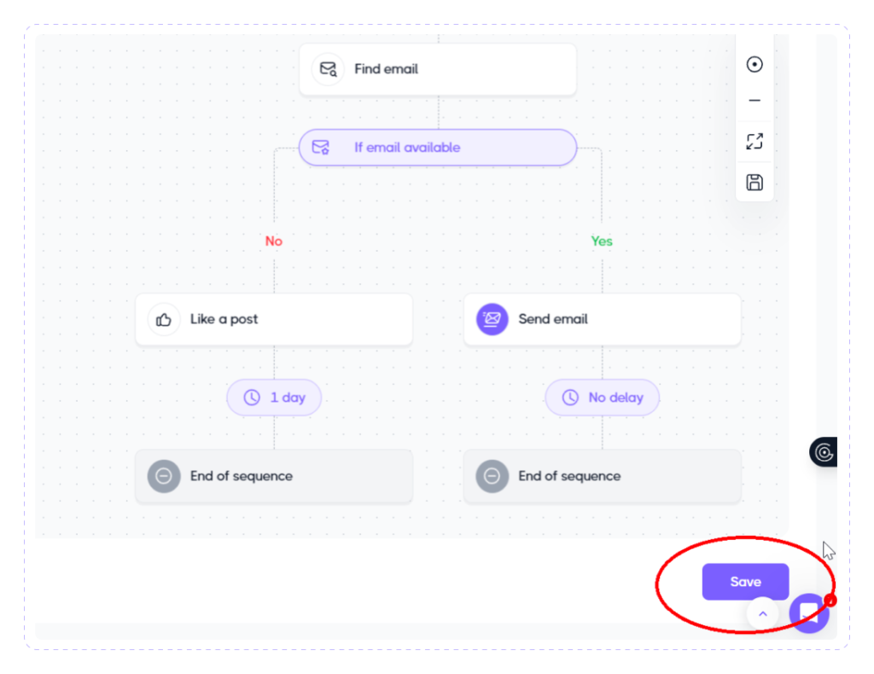
Task: Click the condition icon on If email available
Action: [x=321, y=147]
